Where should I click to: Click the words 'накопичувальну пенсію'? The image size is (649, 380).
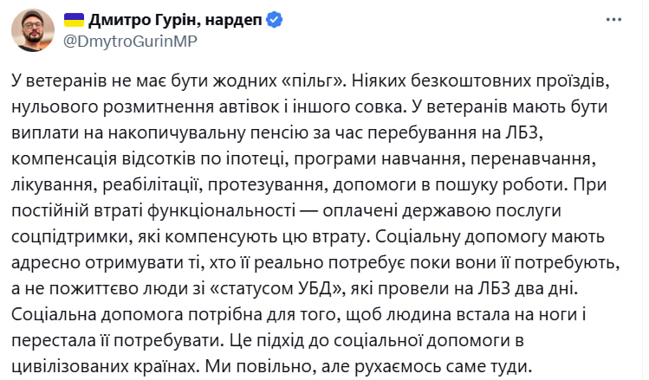click(209, 133)
